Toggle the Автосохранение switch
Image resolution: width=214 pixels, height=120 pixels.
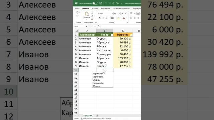95,3
